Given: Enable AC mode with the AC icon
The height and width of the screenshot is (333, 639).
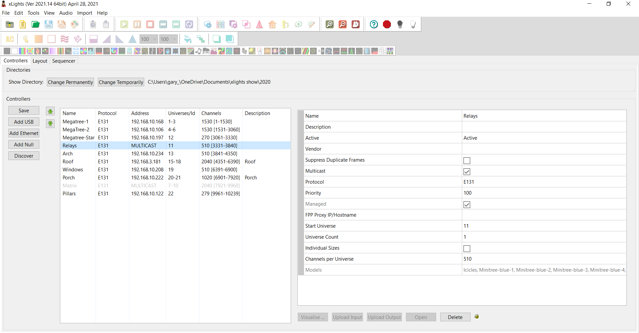Looking at the screenshot, I should [10, 39].
